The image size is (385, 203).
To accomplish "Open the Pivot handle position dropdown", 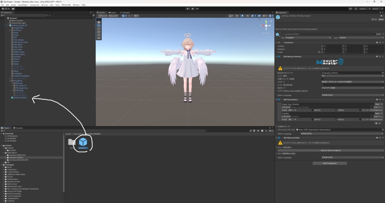I will [103, 16].
